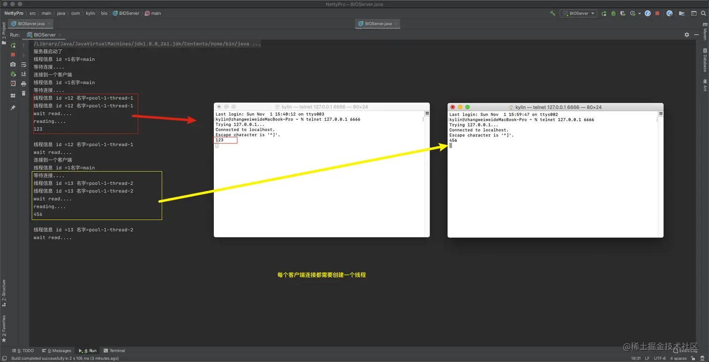Click the main method breadcrumb
This screenshot has width=709, height=362.
153,13
